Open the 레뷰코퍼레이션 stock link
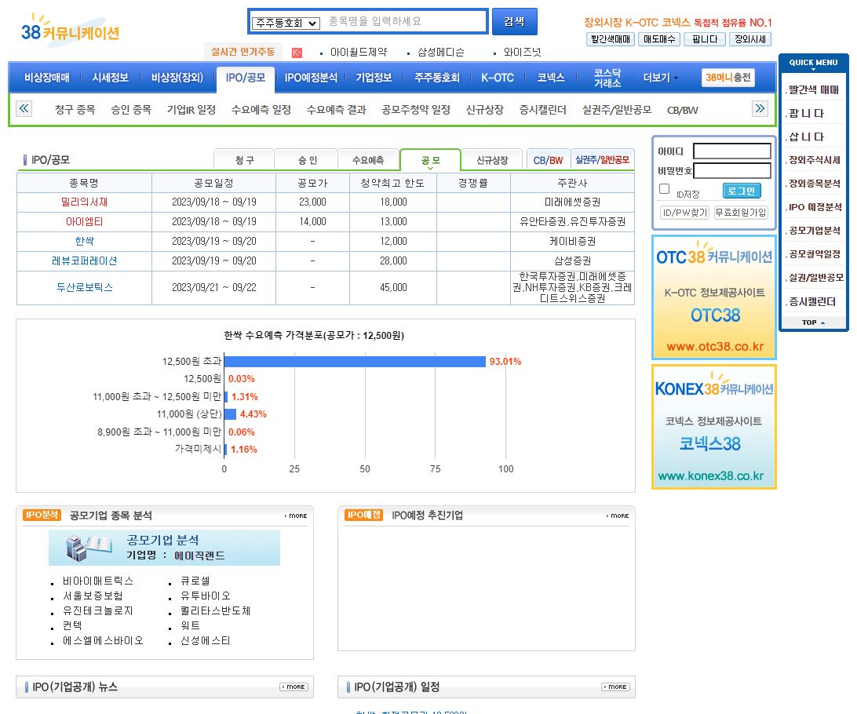 (84, 261)
